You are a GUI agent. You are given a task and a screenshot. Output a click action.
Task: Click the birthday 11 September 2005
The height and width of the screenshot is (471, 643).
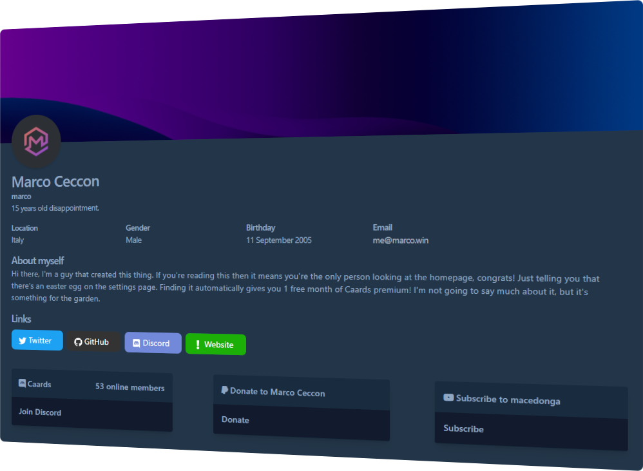279,240
